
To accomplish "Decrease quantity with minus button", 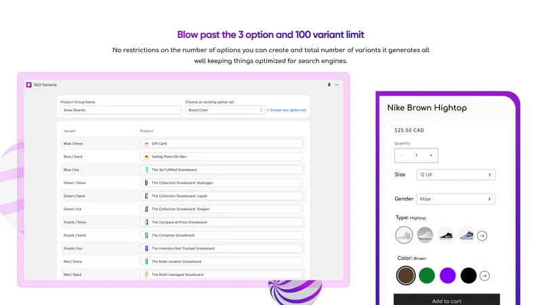I will (x=402, y=156).
